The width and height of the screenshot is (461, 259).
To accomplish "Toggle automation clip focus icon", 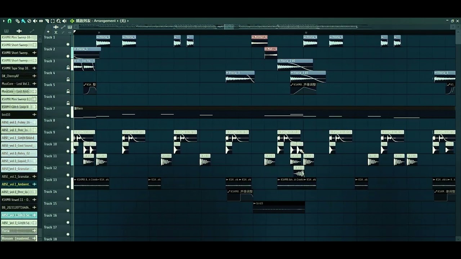I will coord(63,27).
